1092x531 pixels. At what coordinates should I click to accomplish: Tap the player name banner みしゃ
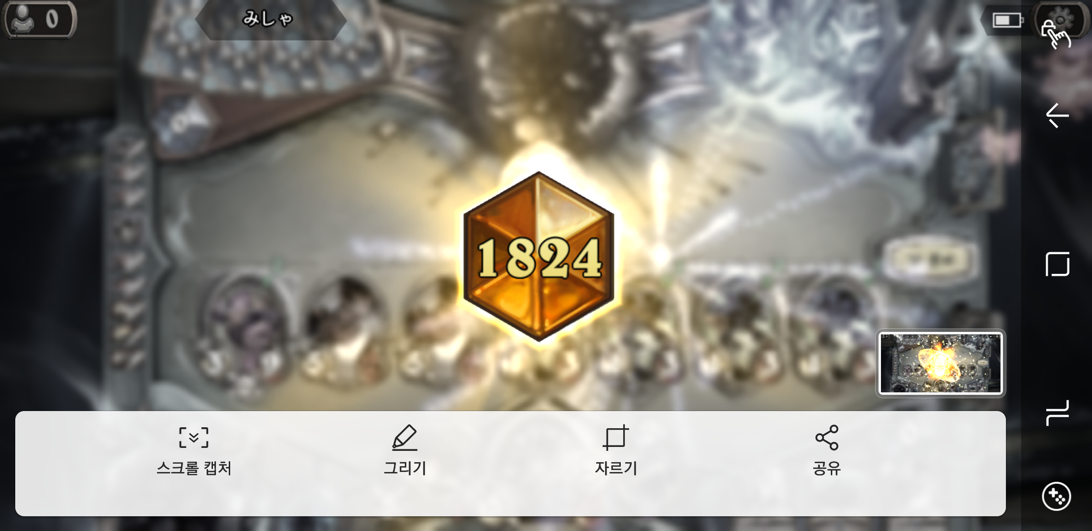[271, 19]
